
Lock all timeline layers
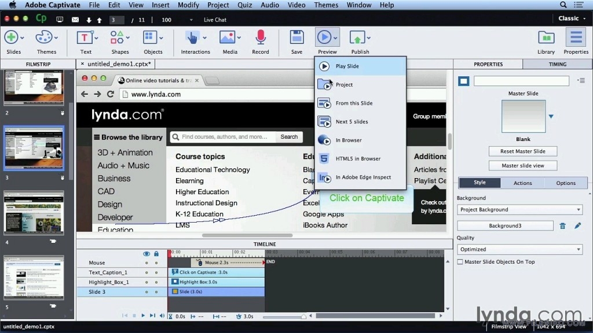pos(155,253)
